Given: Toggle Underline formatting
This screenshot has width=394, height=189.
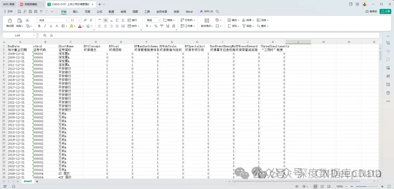Looking at the screenshot, I should [51, 26].
